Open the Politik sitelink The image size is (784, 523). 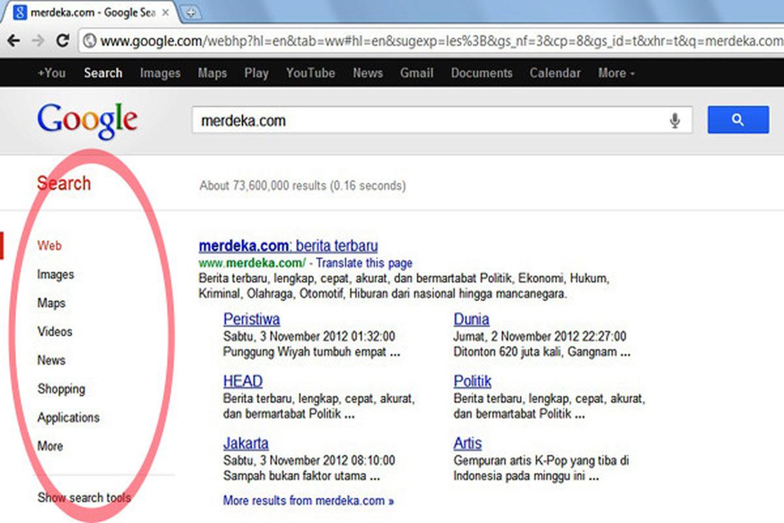(472, 381)
